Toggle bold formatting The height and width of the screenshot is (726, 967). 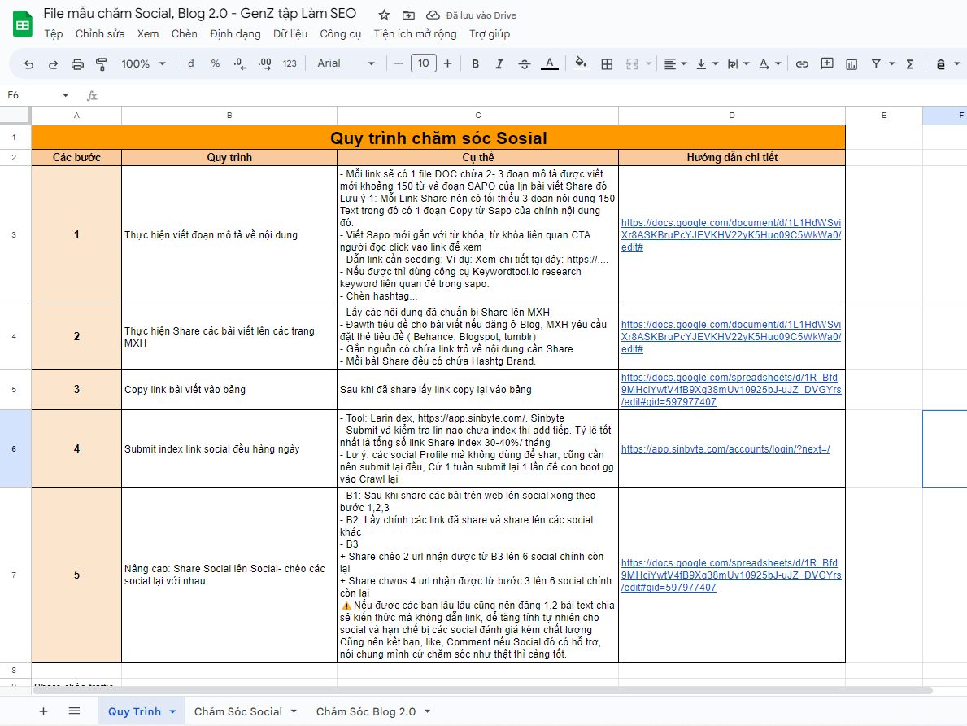(475, 63)
